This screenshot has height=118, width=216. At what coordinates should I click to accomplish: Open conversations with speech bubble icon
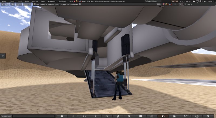click(x=62, y=116)
